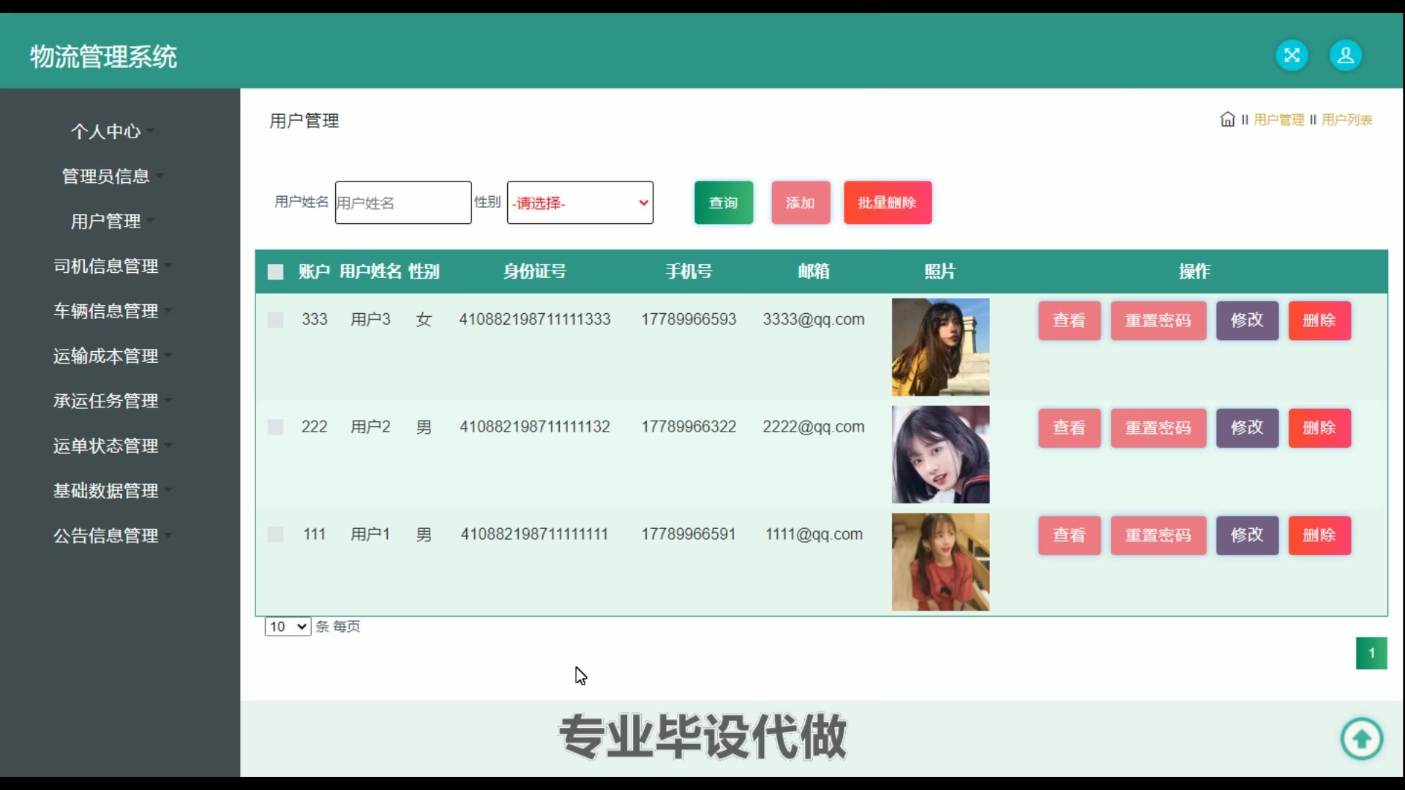
Task: Go to pagination page 1
Action: pos(1371,653)
